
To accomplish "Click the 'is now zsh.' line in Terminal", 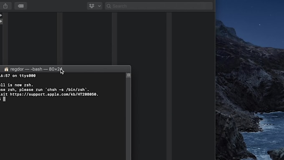I will [20, 85].
